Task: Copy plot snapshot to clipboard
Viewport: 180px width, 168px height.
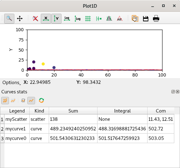Action: (135, 18)
